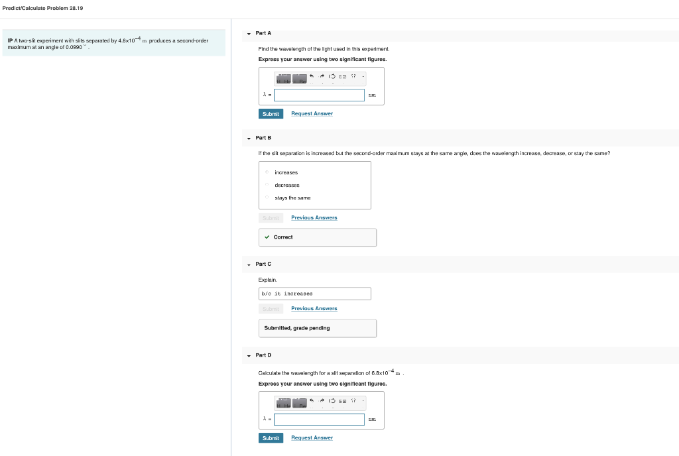The height and width of the screenshot is (456, 679).
Task: Click the Redo icon in Part A equation toolbar
Action: [x=322, y=76]
